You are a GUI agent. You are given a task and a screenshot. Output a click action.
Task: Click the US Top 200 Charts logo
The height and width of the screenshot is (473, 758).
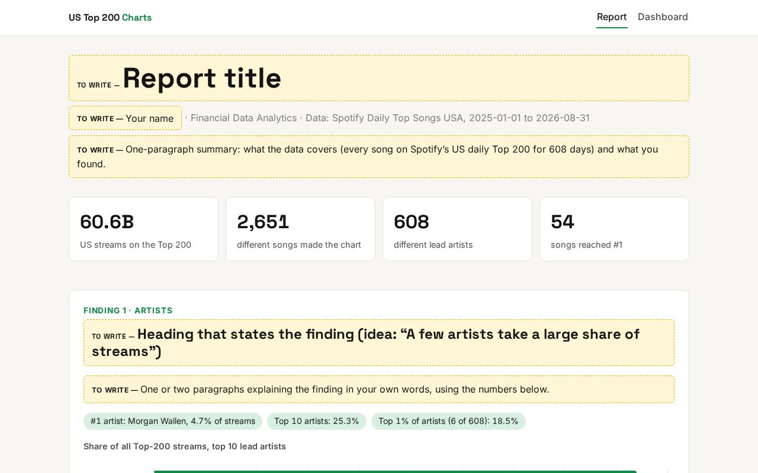[x=110, y=18]
